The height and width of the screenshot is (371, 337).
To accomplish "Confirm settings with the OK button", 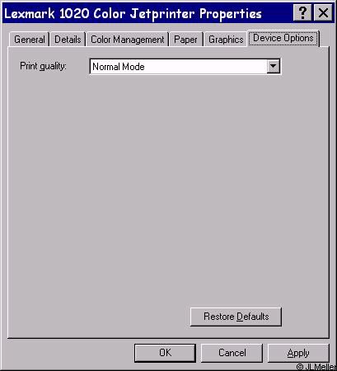I will (165, 353).
